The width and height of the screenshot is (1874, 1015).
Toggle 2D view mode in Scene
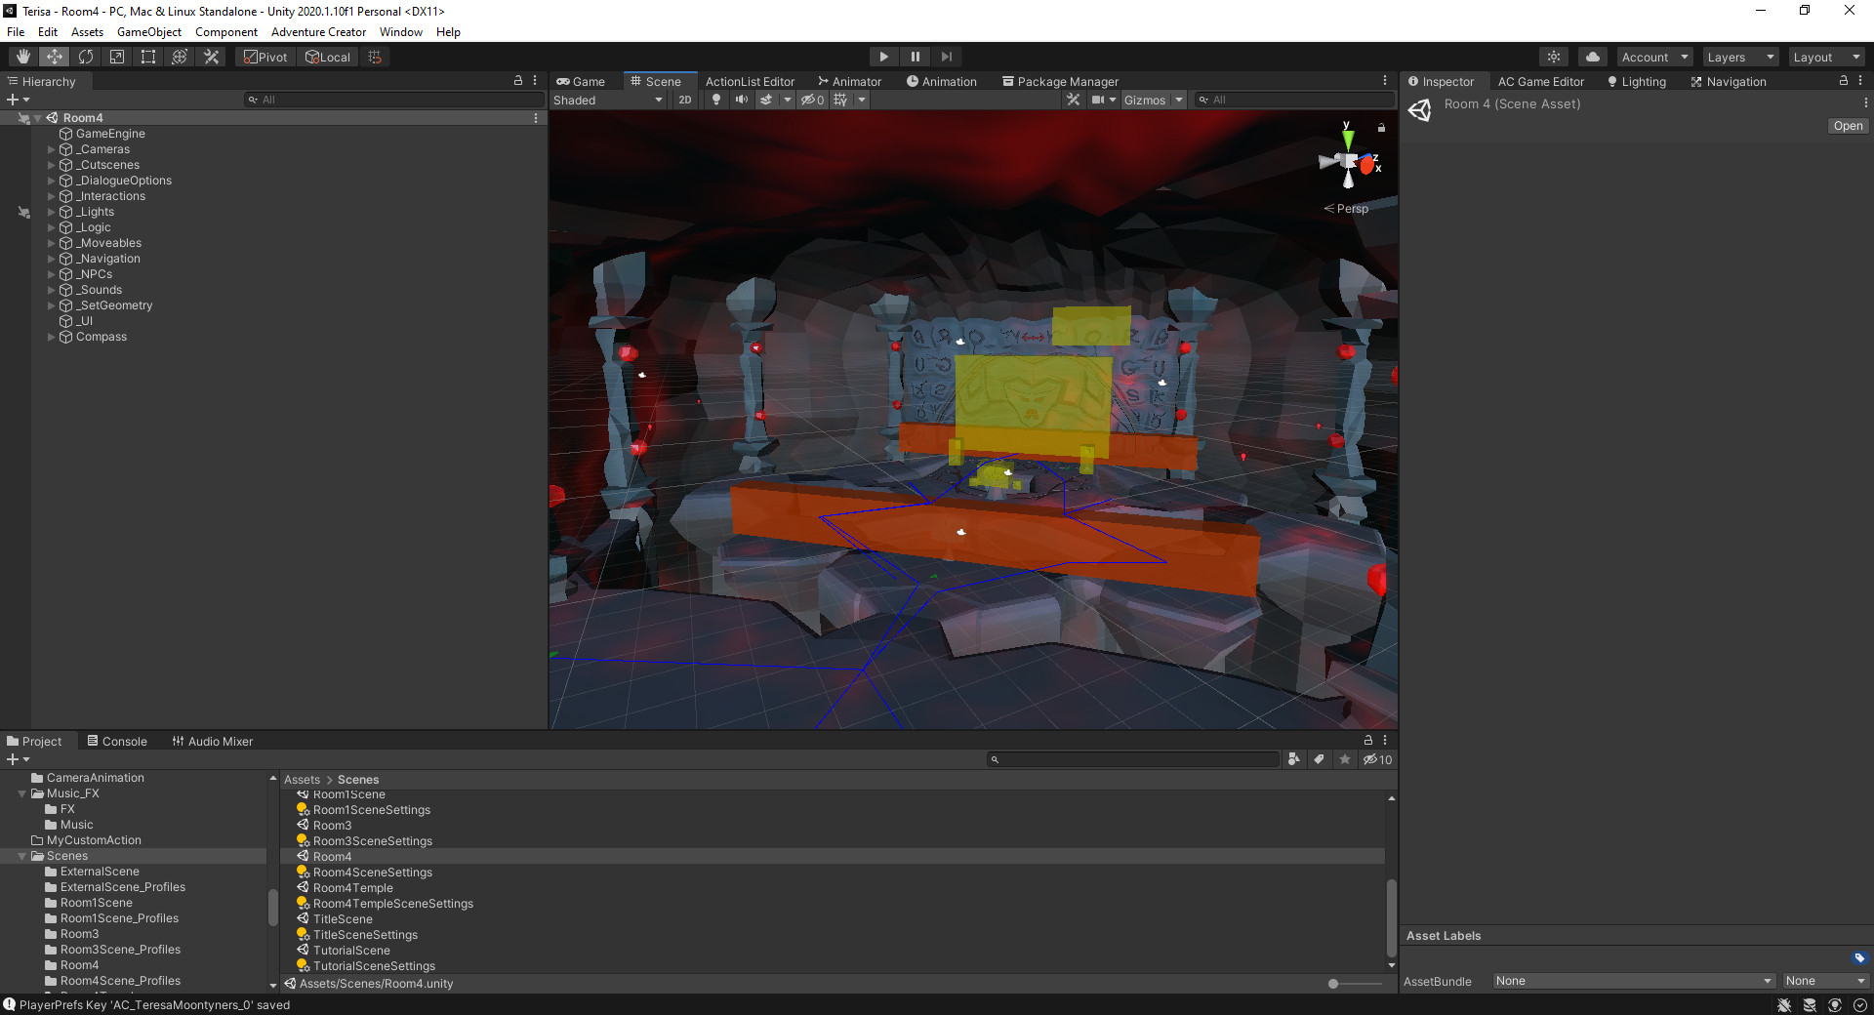click(x=685, y=100)
